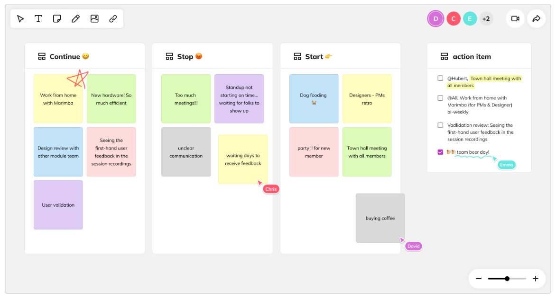This screenshot has height=299, width=556.
Task: Check the Town hall meeting action item
Action: coord(440,78)
